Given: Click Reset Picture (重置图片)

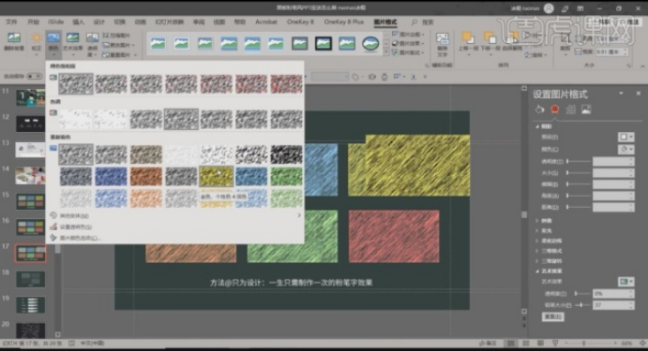Looking at the screenshot, I should click(x=118, y=54).
